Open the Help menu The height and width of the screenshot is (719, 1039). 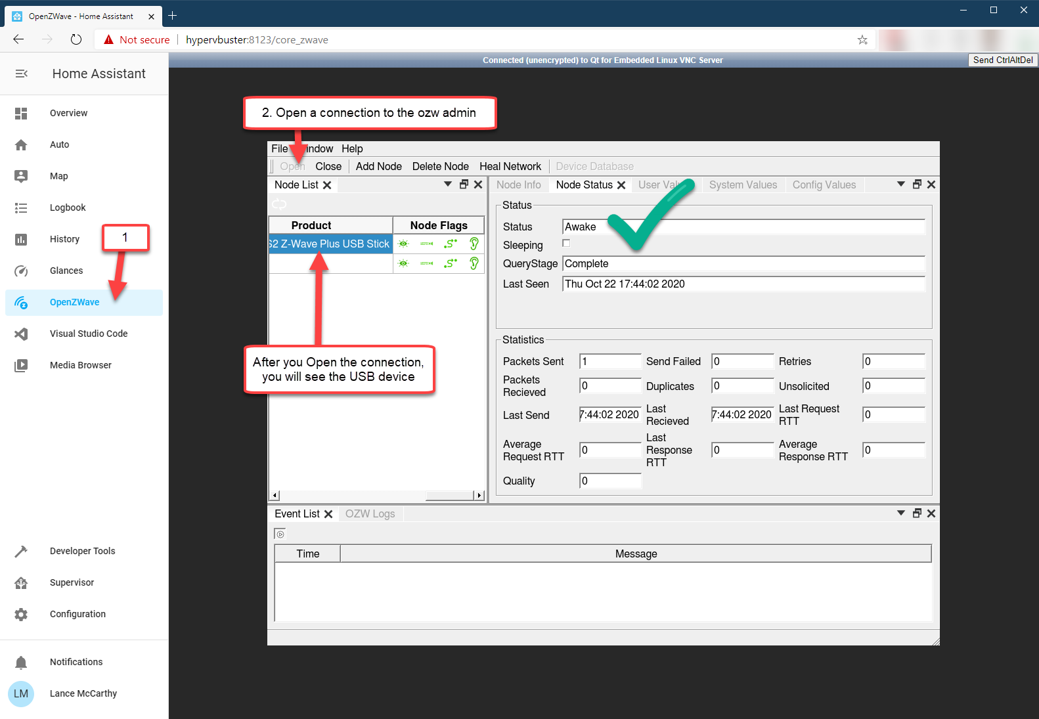coord(352,148)
